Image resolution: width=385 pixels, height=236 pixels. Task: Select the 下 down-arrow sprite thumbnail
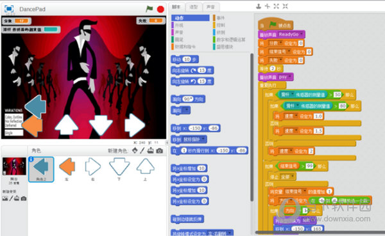tap(119, 169)
